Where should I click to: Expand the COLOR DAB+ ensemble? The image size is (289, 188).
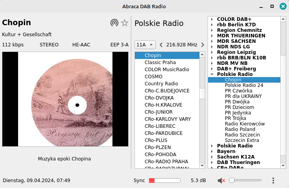(x=212, y=19)
